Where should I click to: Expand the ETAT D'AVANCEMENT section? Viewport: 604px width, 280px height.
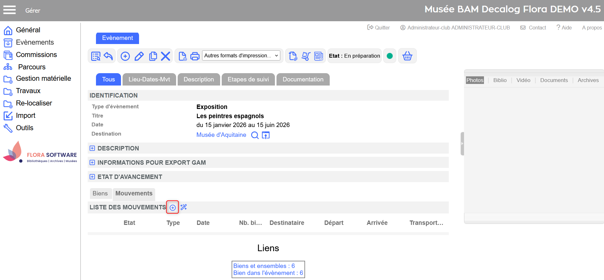pos(92,177)
